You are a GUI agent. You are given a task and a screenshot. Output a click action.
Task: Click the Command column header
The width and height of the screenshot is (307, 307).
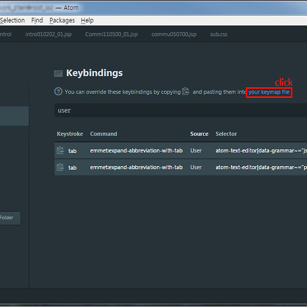click(104, 134)
